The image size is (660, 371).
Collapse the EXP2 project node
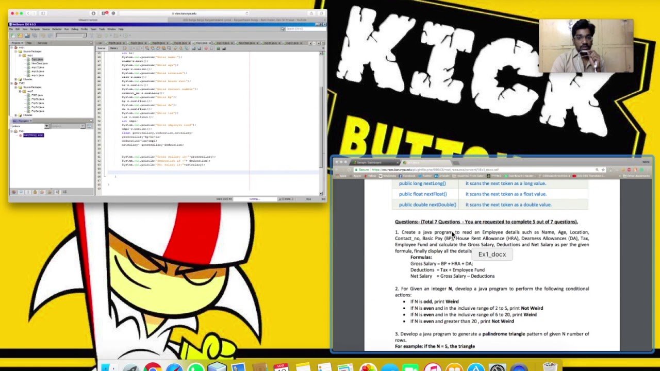12,83
